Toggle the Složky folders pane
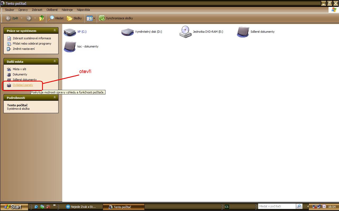 click(74, 18)
